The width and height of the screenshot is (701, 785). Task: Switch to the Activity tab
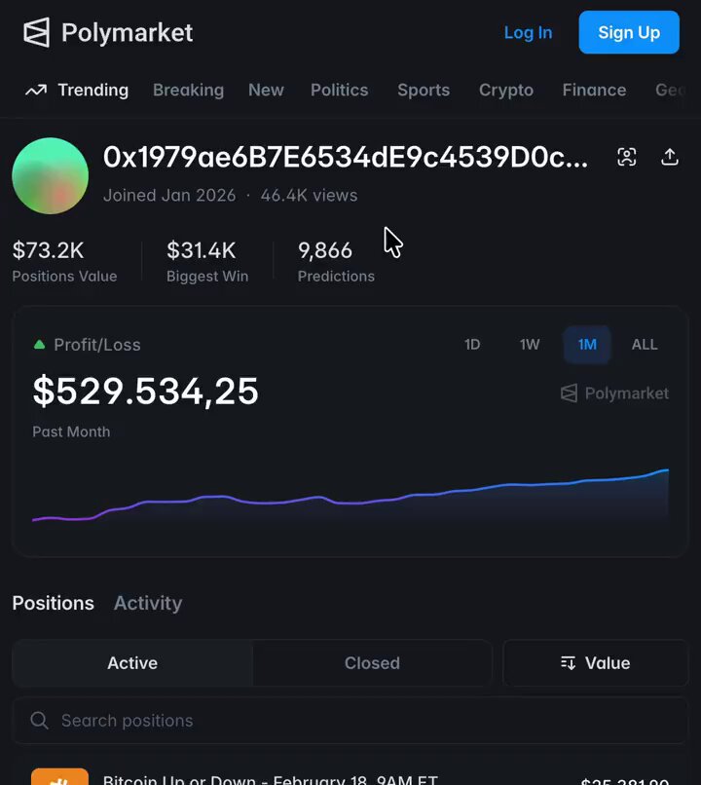click(148, 603)
